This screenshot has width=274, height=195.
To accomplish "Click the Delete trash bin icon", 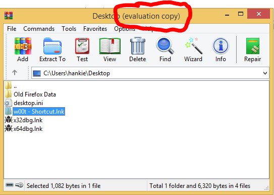I will pyautogui.click(x=138, y=46).
